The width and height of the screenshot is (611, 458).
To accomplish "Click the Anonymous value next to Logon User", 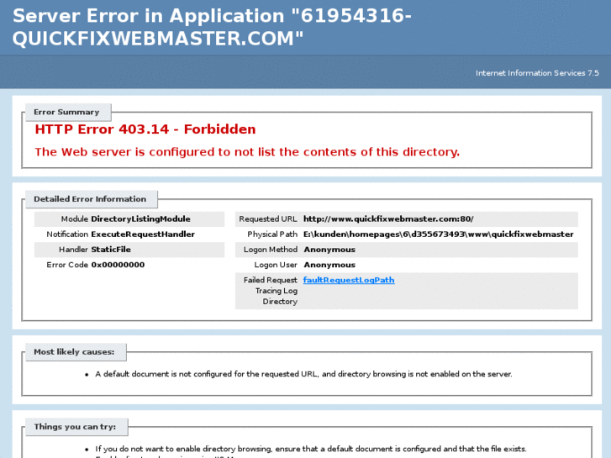I will click(x=329, y=265).
